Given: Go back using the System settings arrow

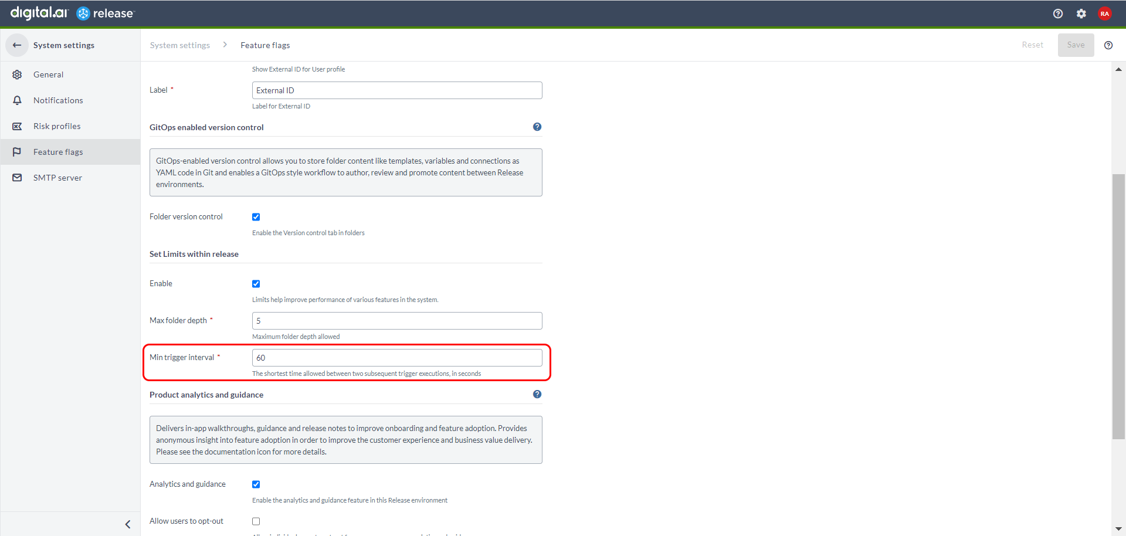Looking at the screenshot, I should point(17,45).
